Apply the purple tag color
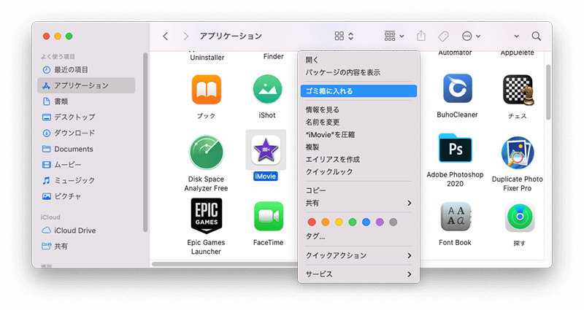The width and height of the screenshot is (584, 310). (380, 222)
